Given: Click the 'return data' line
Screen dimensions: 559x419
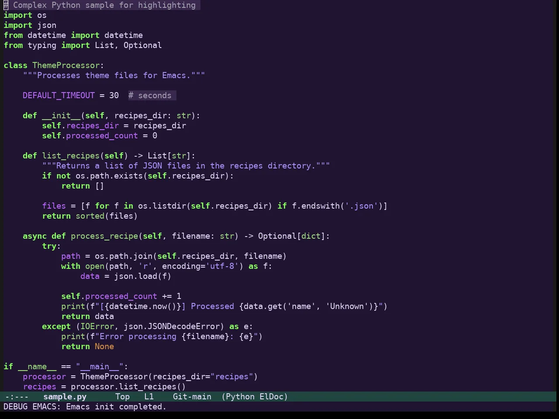Looking at the screenshot, I should 87,316.
